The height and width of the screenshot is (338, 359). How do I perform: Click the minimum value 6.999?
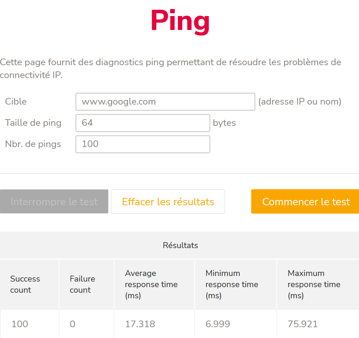tap(218, 324)
